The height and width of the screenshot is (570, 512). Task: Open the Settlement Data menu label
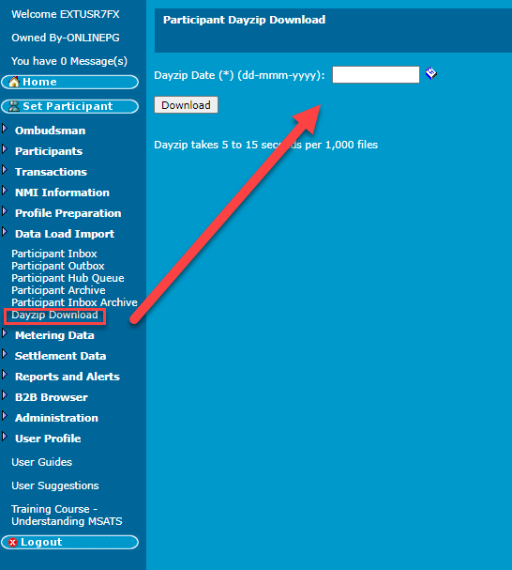(x=60, y=356)
